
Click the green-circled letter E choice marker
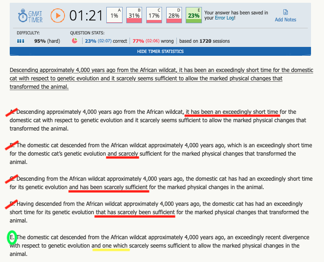point(13,238)
